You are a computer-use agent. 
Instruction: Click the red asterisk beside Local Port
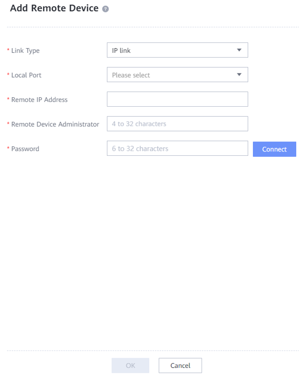(8, 75)
